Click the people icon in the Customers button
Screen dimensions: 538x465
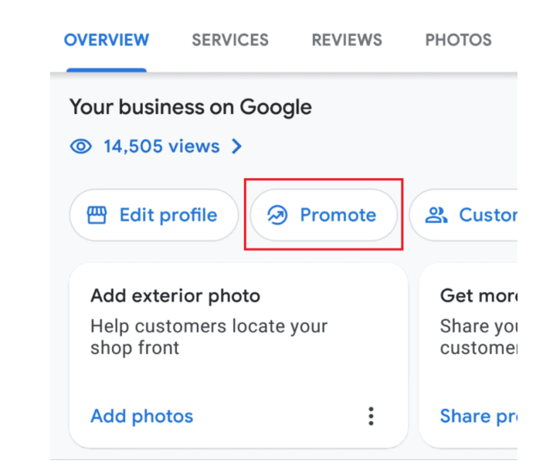click(x=436, y=215)
